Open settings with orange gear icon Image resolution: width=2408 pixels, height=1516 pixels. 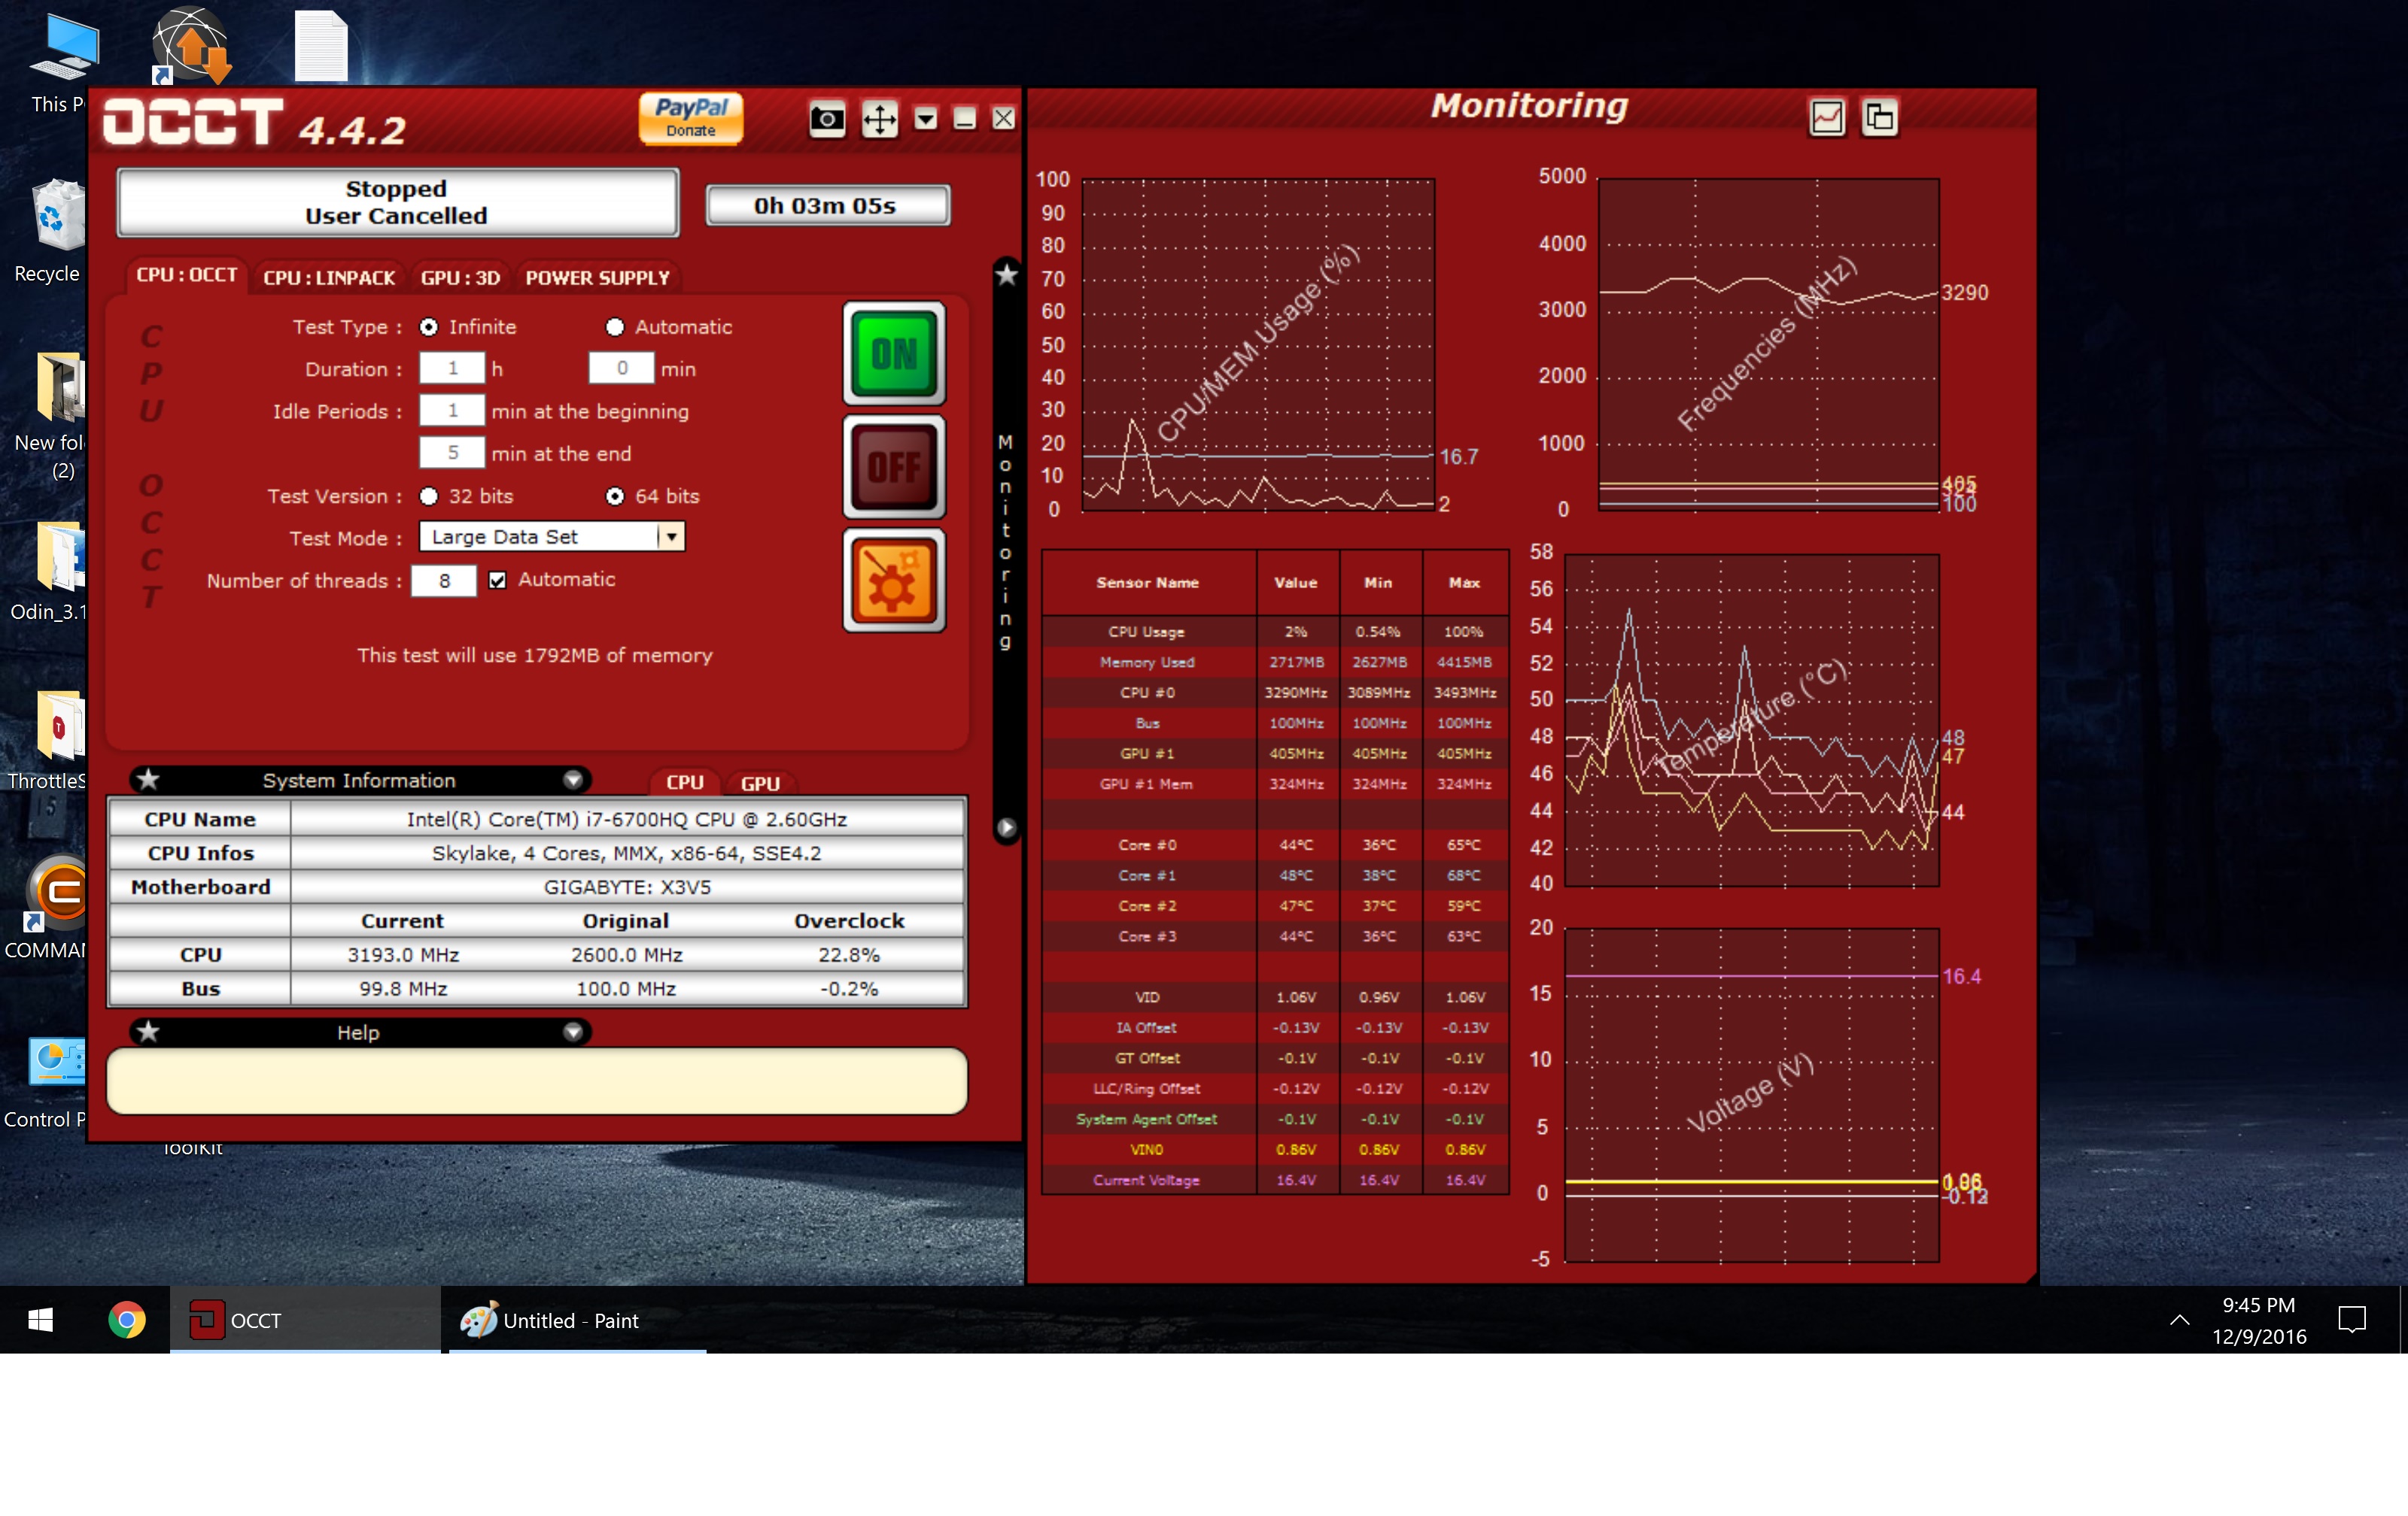[x=894, y=581]
